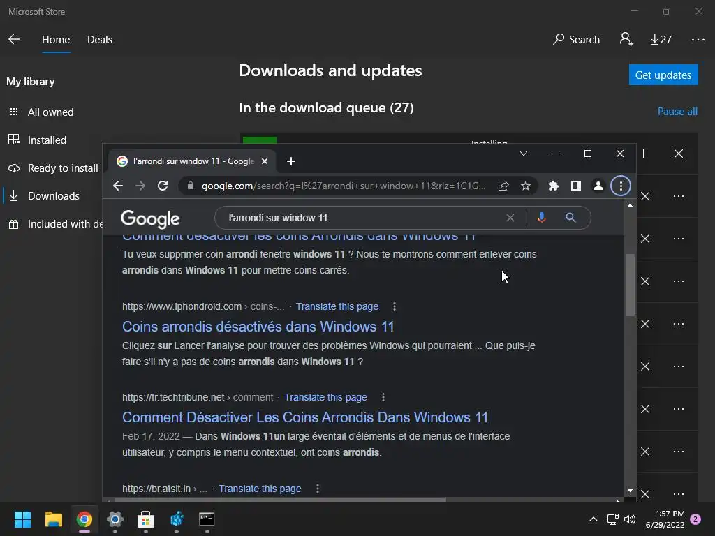The width and height of the screenshot is (715, 536).
Task: Open the clock showing 1:57 PM
Action: tap(665, 519)
